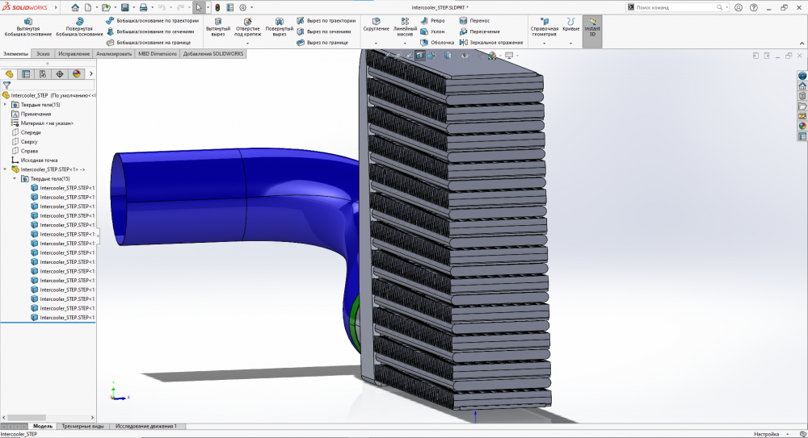Toggle the Instant 3D button
This screenshot has height=438, width=808.
[x=592, y=27]
